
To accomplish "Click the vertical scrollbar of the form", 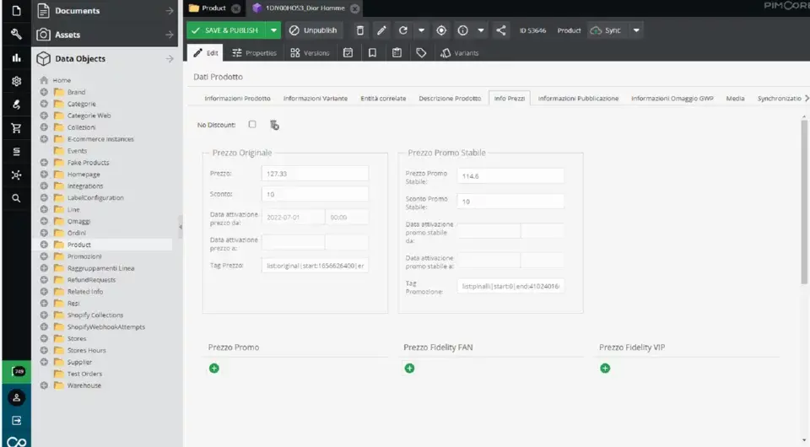I will click(x=804, y=202).
